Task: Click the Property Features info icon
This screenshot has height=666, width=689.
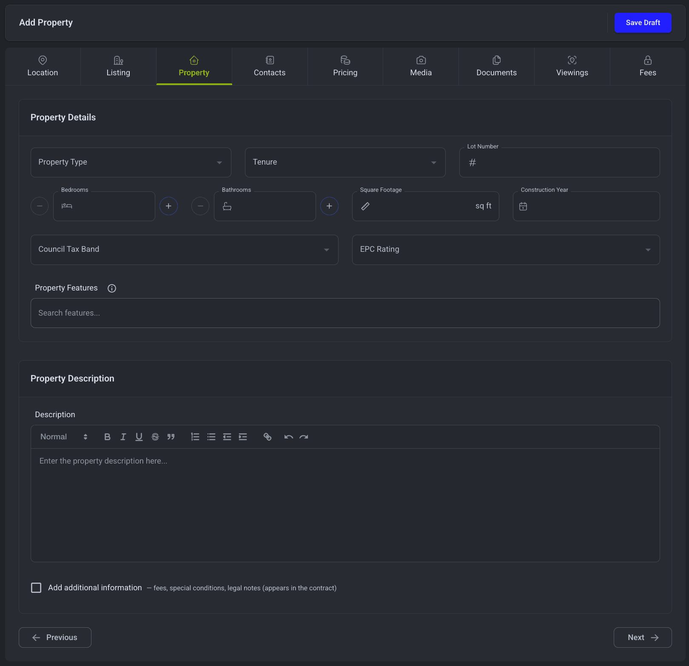Action: pos(112,288)
